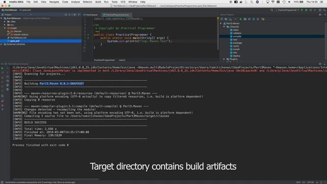Switch to PracticalProgrammer.java editor tab
327x184 pixels.
click(117, 15)
